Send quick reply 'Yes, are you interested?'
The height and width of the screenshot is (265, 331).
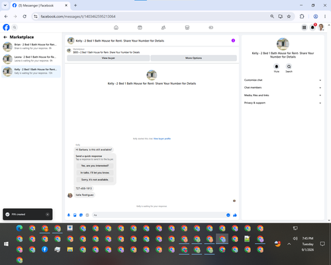click(95, 166)
